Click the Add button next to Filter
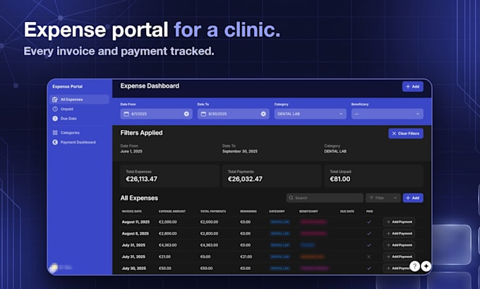The width and height of the screenshot is (480, 289). click(x=413, y=198)
